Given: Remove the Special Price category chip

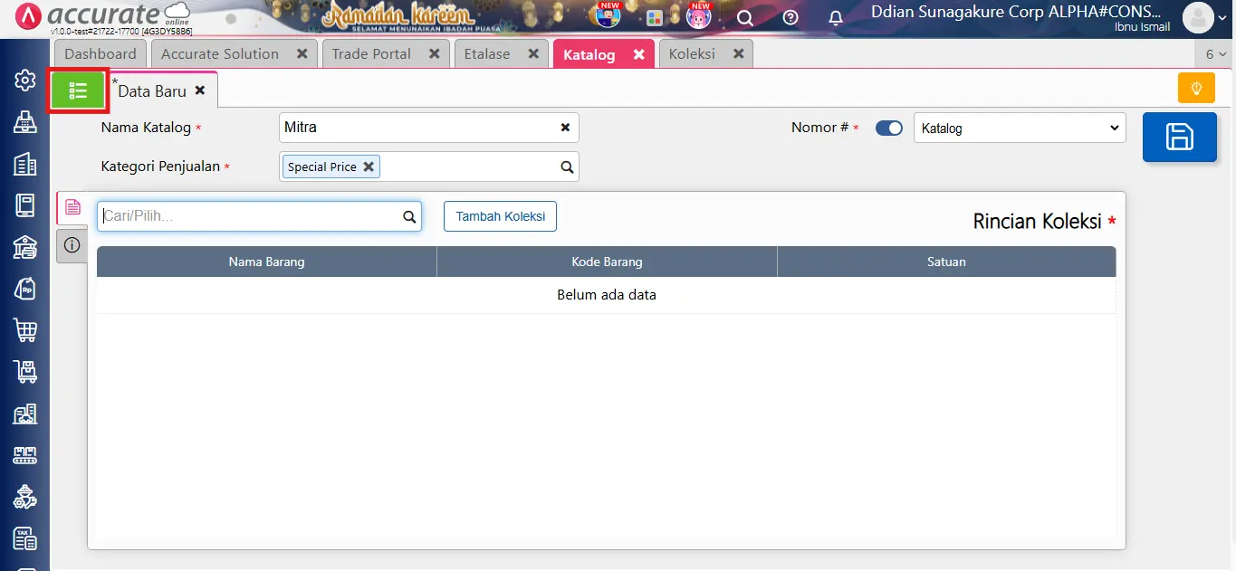Looking at the screenshot, I should [368, 167].
